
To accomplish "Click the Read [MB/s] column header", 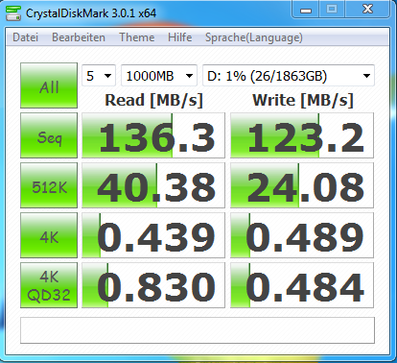I will point(153,100).
